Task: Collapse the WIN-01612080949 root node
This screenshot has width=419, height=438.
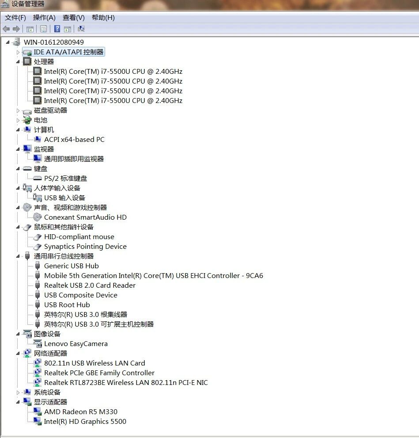Action: tap(8, 42)
